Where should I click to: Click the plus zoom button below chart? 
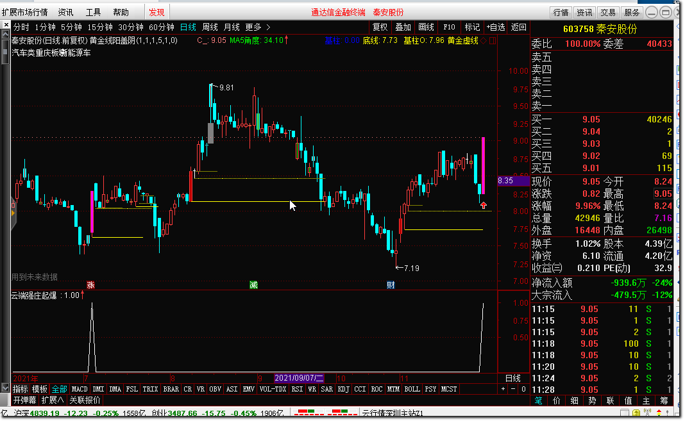coord(503,389)
